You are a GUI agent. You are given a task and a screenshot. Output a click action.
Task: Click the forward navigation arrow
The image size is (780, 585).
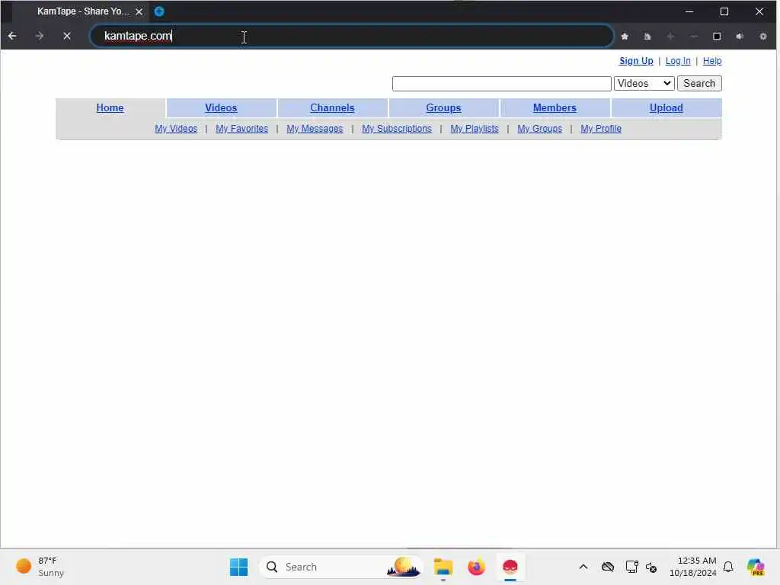(x=40, y=36)
